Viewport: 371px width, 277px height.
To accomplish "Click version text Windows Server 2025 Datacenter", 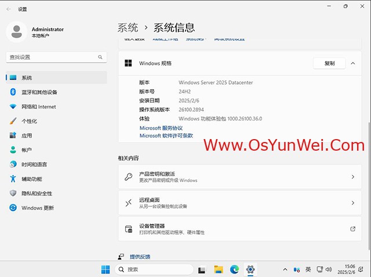I will point(216,82).
